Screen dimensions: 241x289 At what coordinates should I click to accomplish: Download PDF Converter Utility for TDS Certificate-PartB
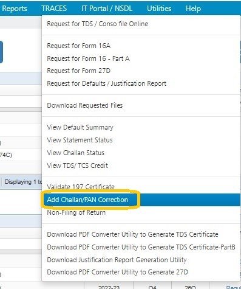coord(141,247)
